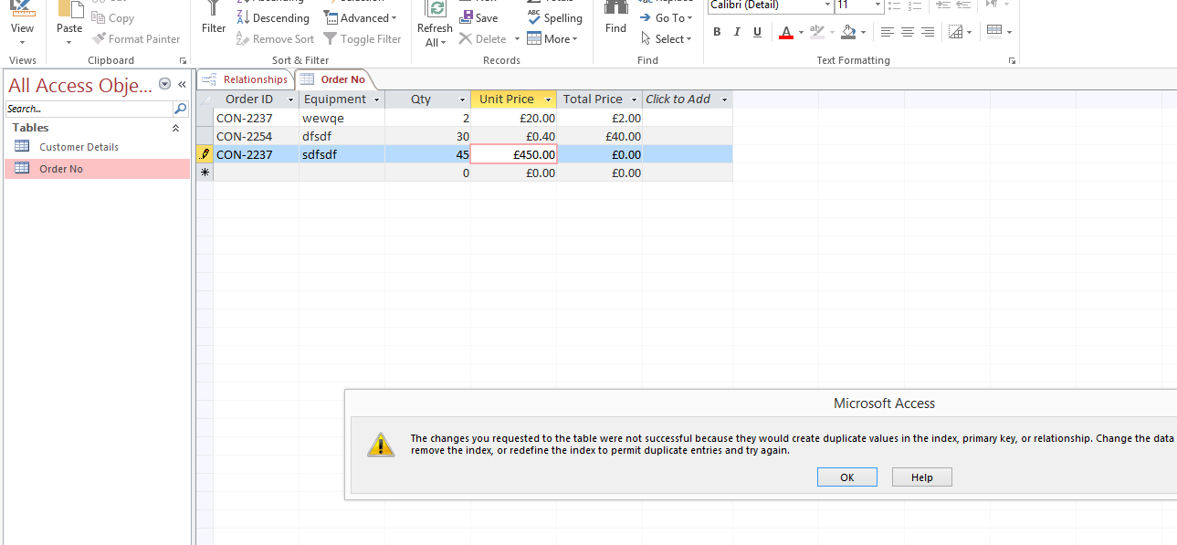
Task: Open the Delete dropdown arrow
Action: point(517,39)
